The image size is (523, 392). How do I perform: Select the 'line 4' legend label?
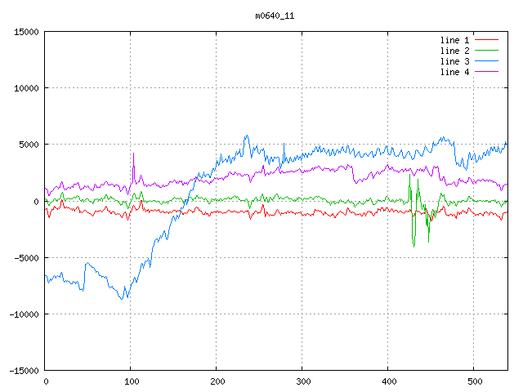tap(454, 72)
